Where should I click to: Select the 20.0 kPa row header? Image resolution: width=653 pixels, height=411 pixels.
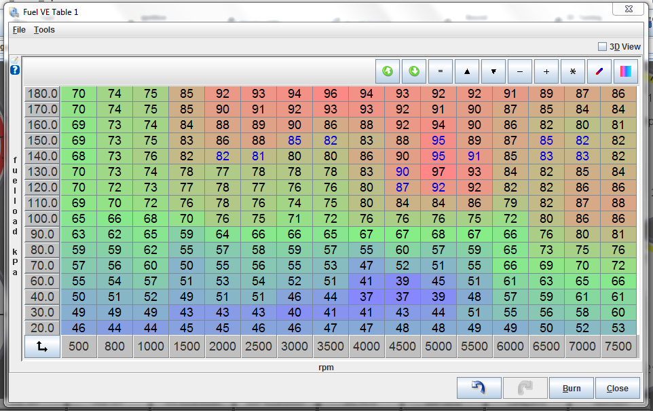(42, 328)
